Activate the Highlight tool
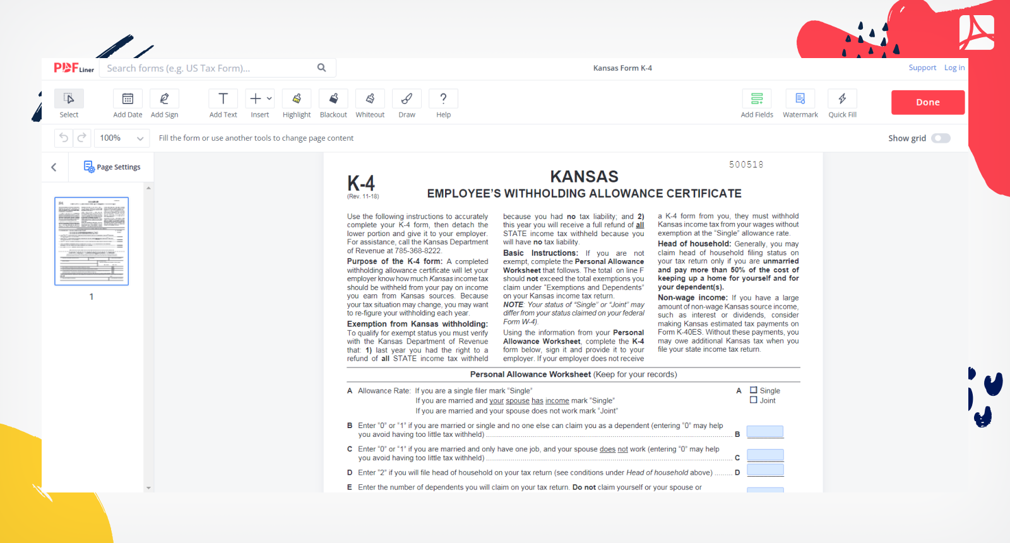The height and width of the screenshot is (543, 1010). (297, 99)
